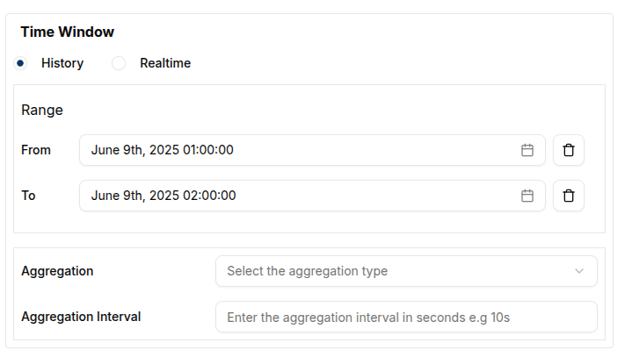Click the Realtime option label
625x357 pixels.
165,63
